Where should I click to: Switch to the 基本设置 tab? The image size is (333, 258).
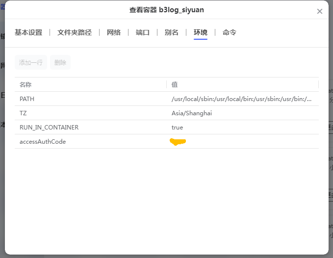28,32
